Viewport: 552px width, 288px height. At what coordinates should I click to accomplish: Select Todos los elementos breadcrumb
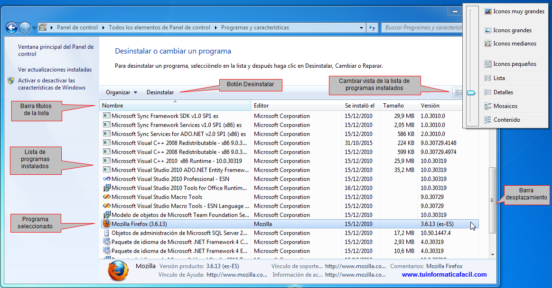pyautogui.click(x=159, y=27)
